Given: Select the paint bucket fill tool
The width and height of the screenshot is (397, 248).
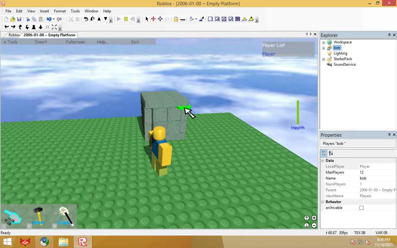Looking at the screenshot, I should pos(191,19).
